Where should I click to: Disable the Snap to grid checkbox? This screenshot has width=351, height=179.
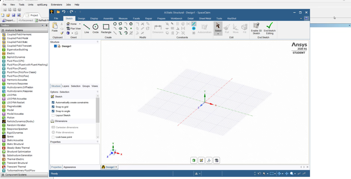point(53,107)
